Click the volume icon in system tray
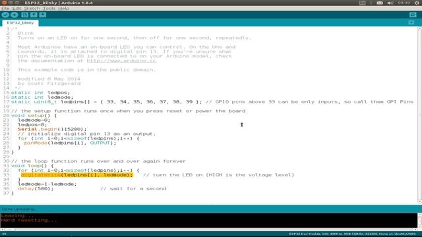This screenshot has width=422, height=237. (x=390, y=3)
